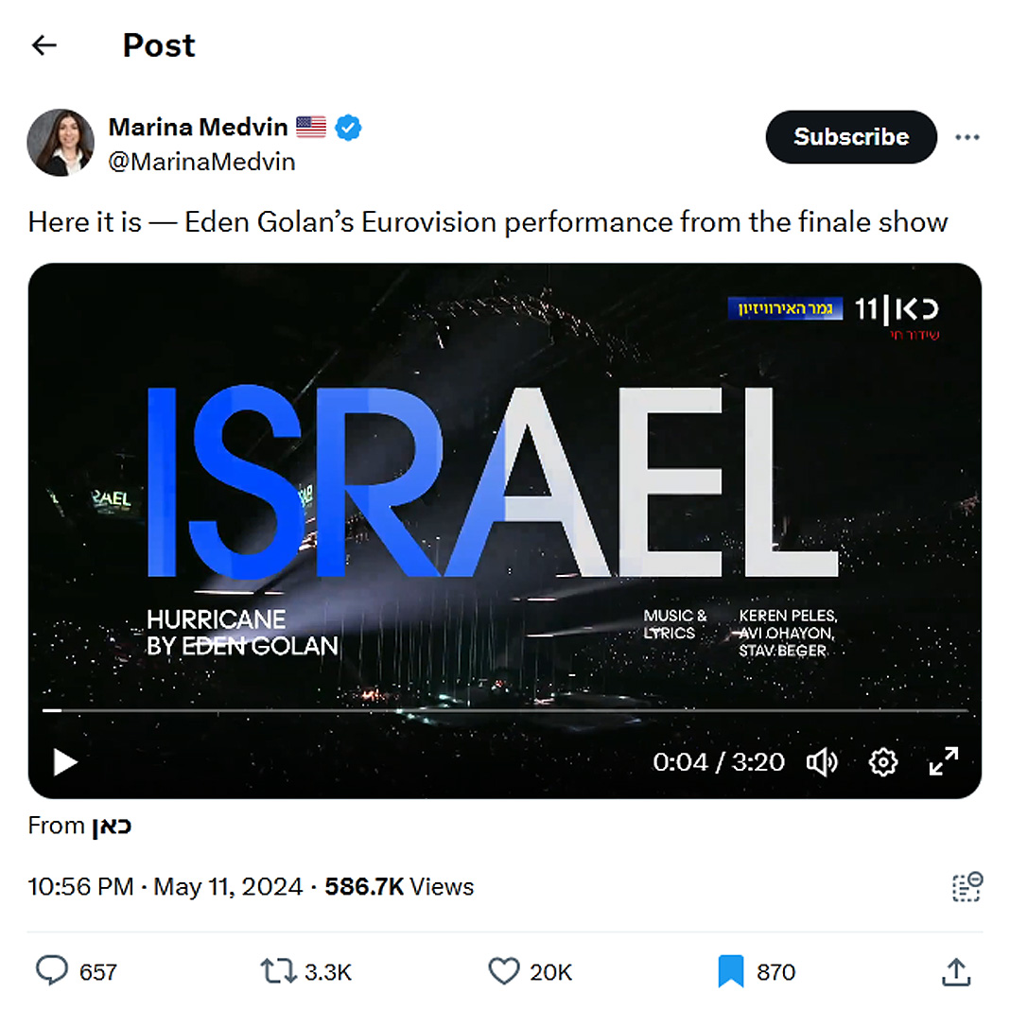Click the Marina Medvin display name
This screenshot has width=1010, height=1010.
(x=198, y=127)
